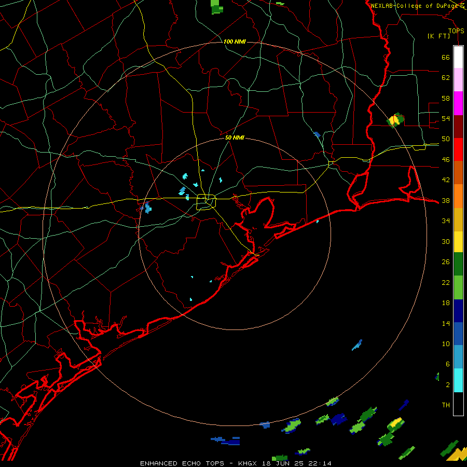Click the white swatch in the tops legend
467x467 pixels.
(x=458, y=57)
